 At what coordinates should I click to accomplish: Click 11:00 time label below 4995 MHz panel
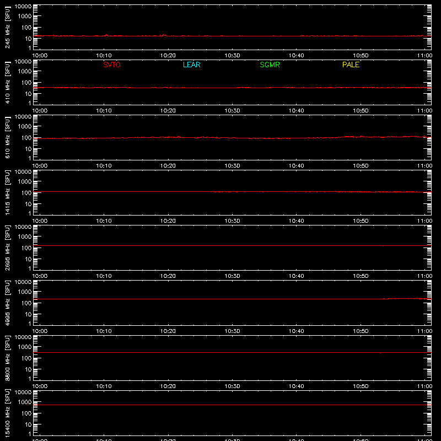click(424, 331)
